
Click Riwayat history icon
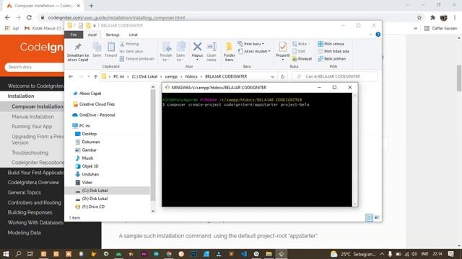click(x=295, y=59)
